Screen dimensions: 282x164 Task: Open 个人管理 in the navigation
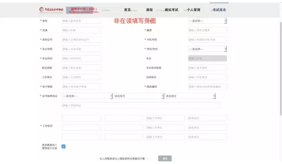point(193,10)
